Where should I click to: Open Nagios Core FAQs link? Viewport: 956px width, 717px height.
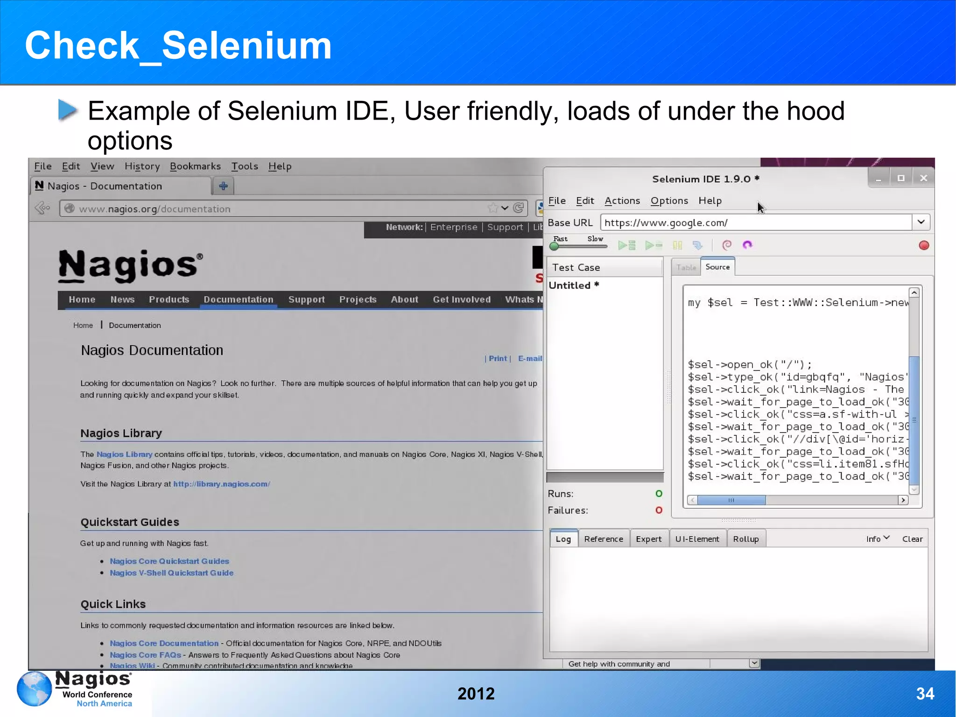[145, 655]
